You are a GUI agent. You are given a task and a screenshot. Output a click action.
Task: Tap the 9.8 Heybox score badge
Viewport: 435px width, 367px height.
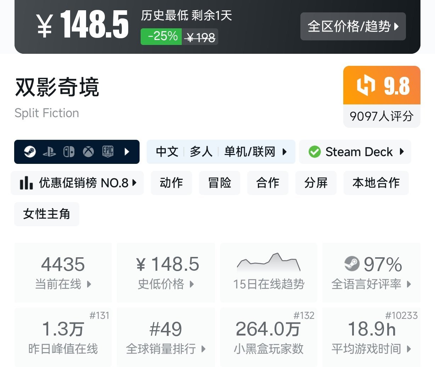[x=382, y=85]
